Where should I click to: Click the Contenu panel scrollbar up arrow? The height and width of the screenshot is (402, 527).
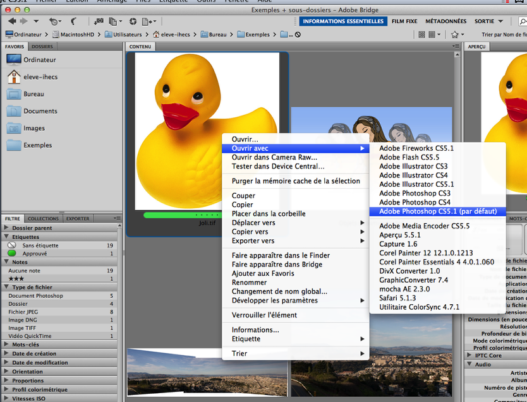click(457, 54)
